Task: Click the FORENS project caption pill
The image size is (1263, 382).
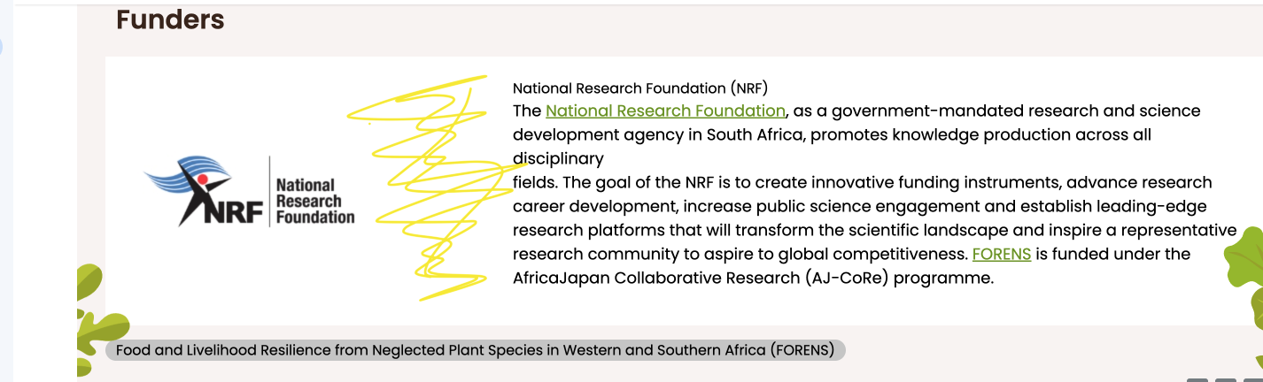Action: pyautogui.click(x=475, y=350)
